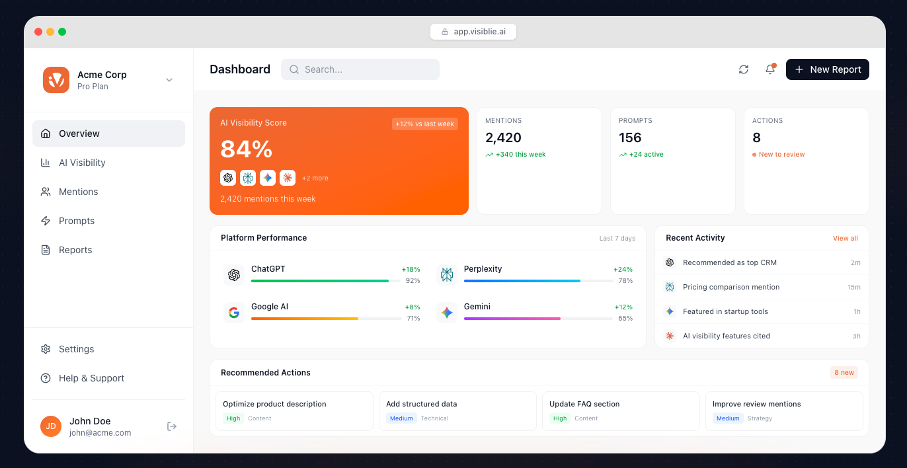Open the AI Visibility sidebar item
Viewport: 907px width, 468px height.
click(82, 163)
